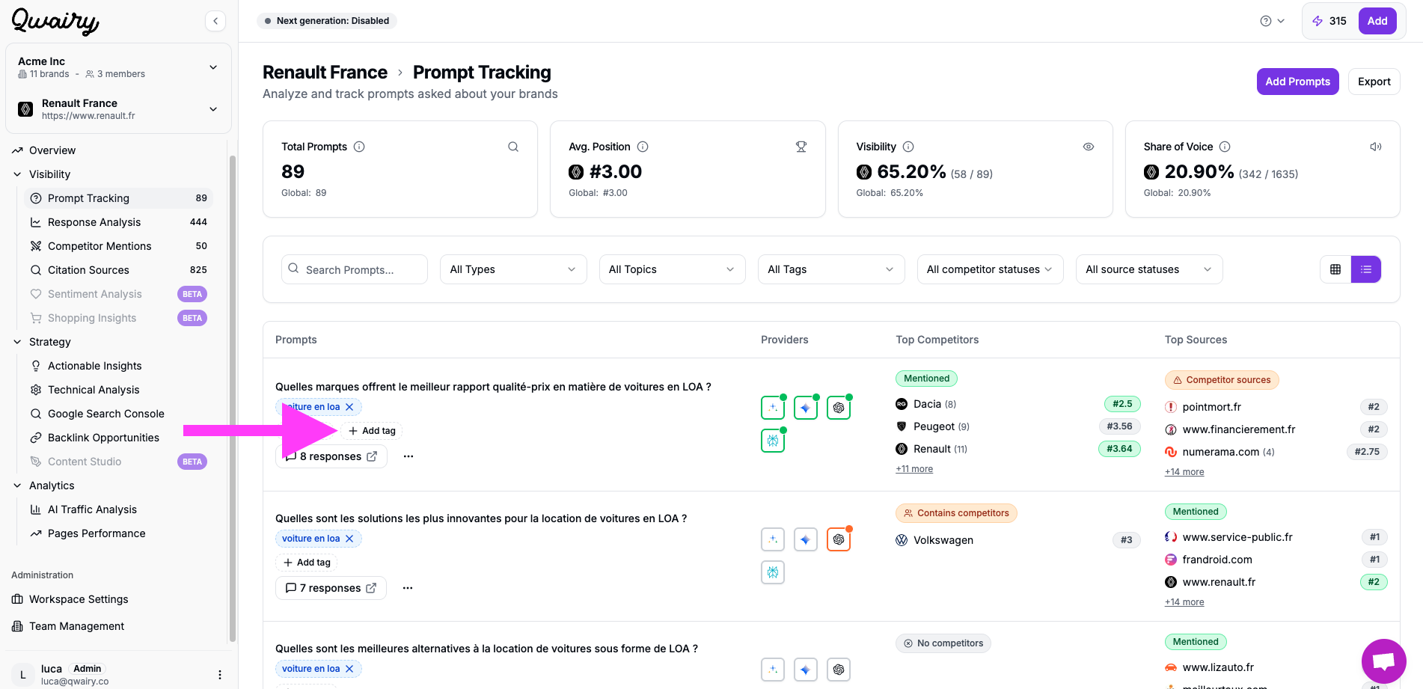1423x689 pixels.
Task: Open the more options menu beside 8 responses
Action: [x=408, y=456]
